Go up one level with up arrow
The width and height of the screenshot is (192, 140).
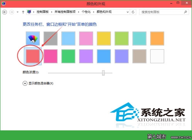pos(23,12)
